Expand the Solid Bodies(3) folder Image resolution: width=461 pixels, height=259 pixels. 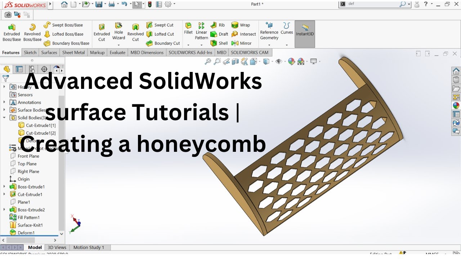[4, 118]
